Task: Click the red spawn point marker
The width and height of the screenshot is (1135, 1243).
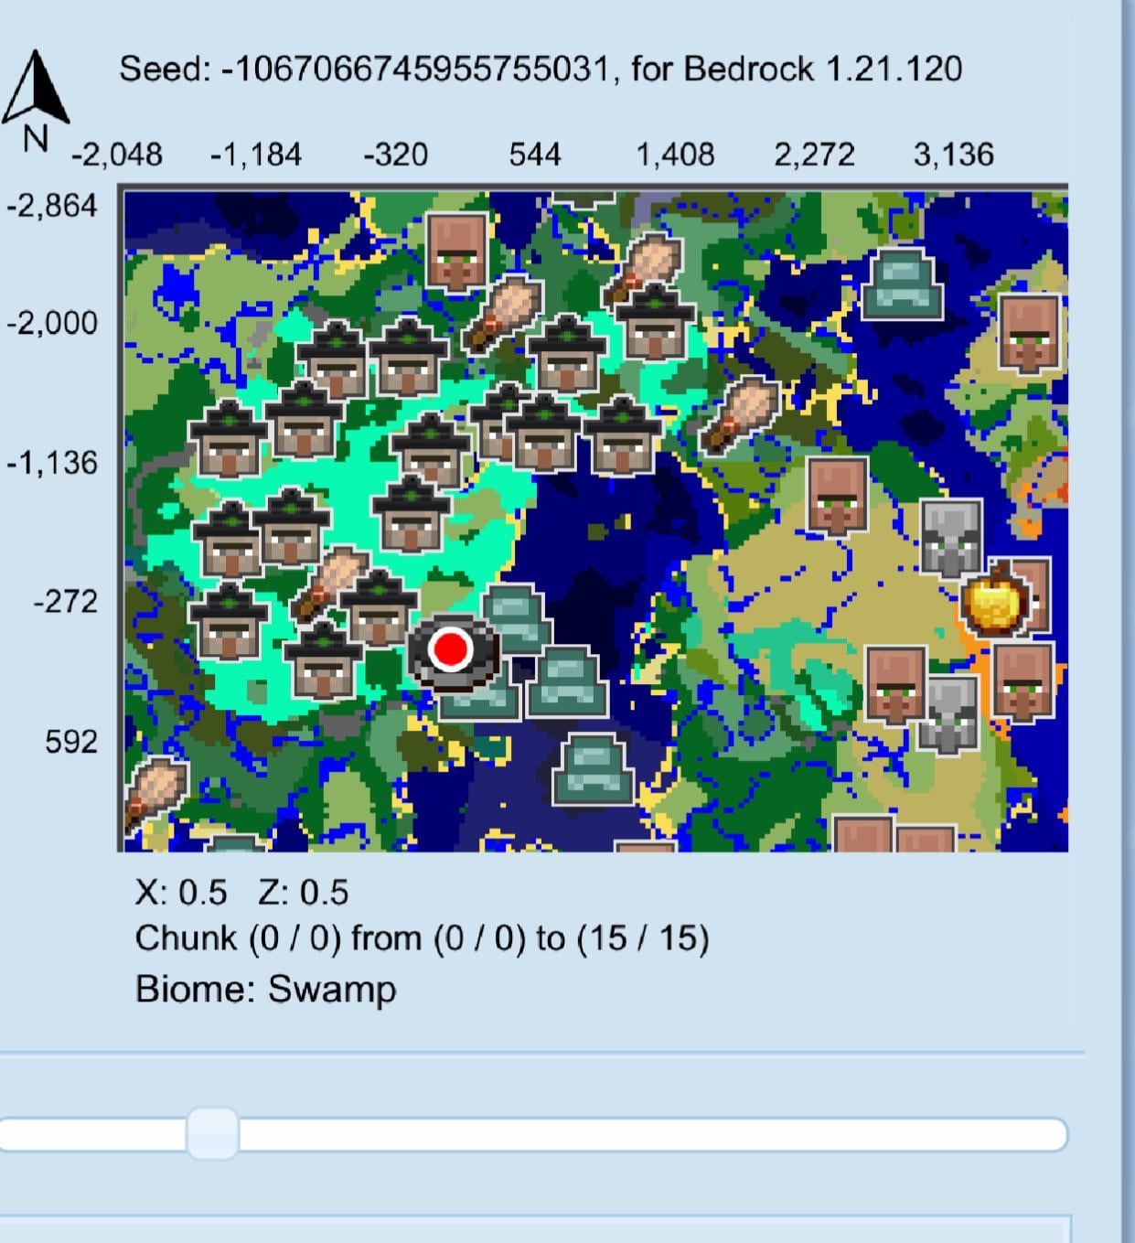Action: (450, 648)
